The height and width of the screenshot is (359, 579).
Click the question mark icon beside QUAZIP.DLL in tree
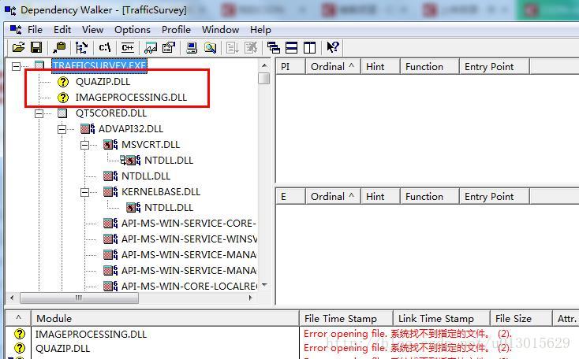click(63, 81)
